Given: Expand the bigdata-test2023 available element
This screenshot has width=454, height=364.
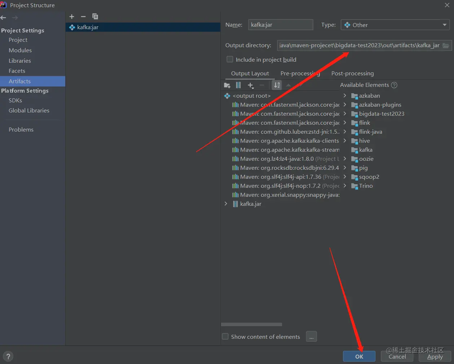Looking at the screenshot, I should 345,114.
